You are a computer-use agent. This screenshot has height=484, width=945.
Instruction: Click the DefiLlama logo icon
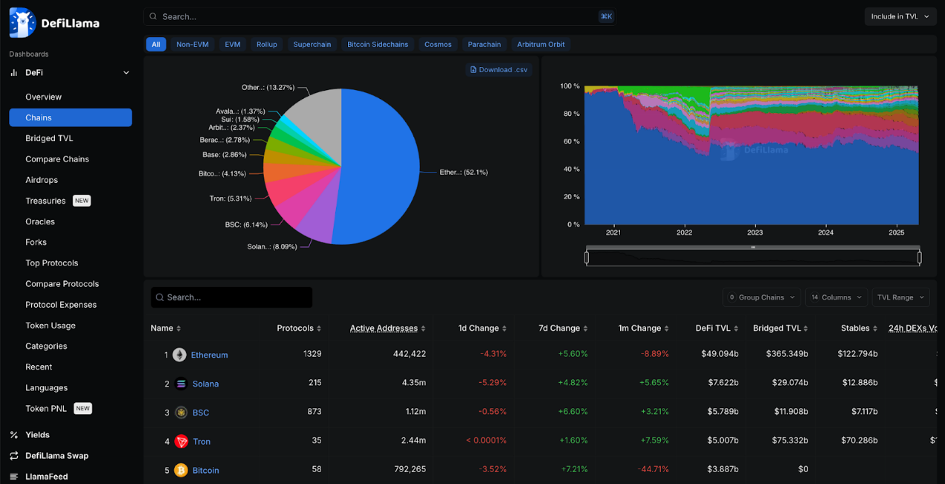tap(22, 22)
